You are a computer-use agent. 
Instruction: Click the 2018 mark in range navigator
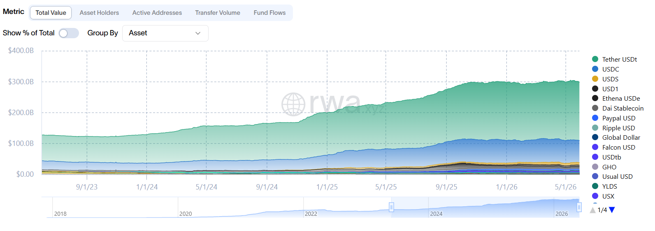coord(60,214)
